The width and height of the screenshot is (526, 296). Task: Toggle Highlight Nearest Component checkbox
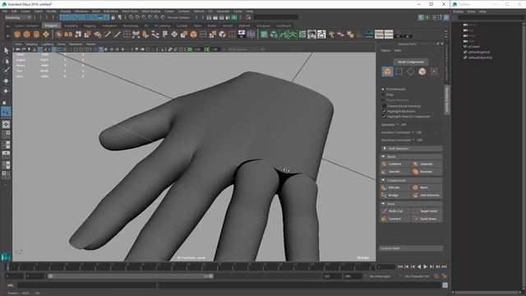coord(384,117)
